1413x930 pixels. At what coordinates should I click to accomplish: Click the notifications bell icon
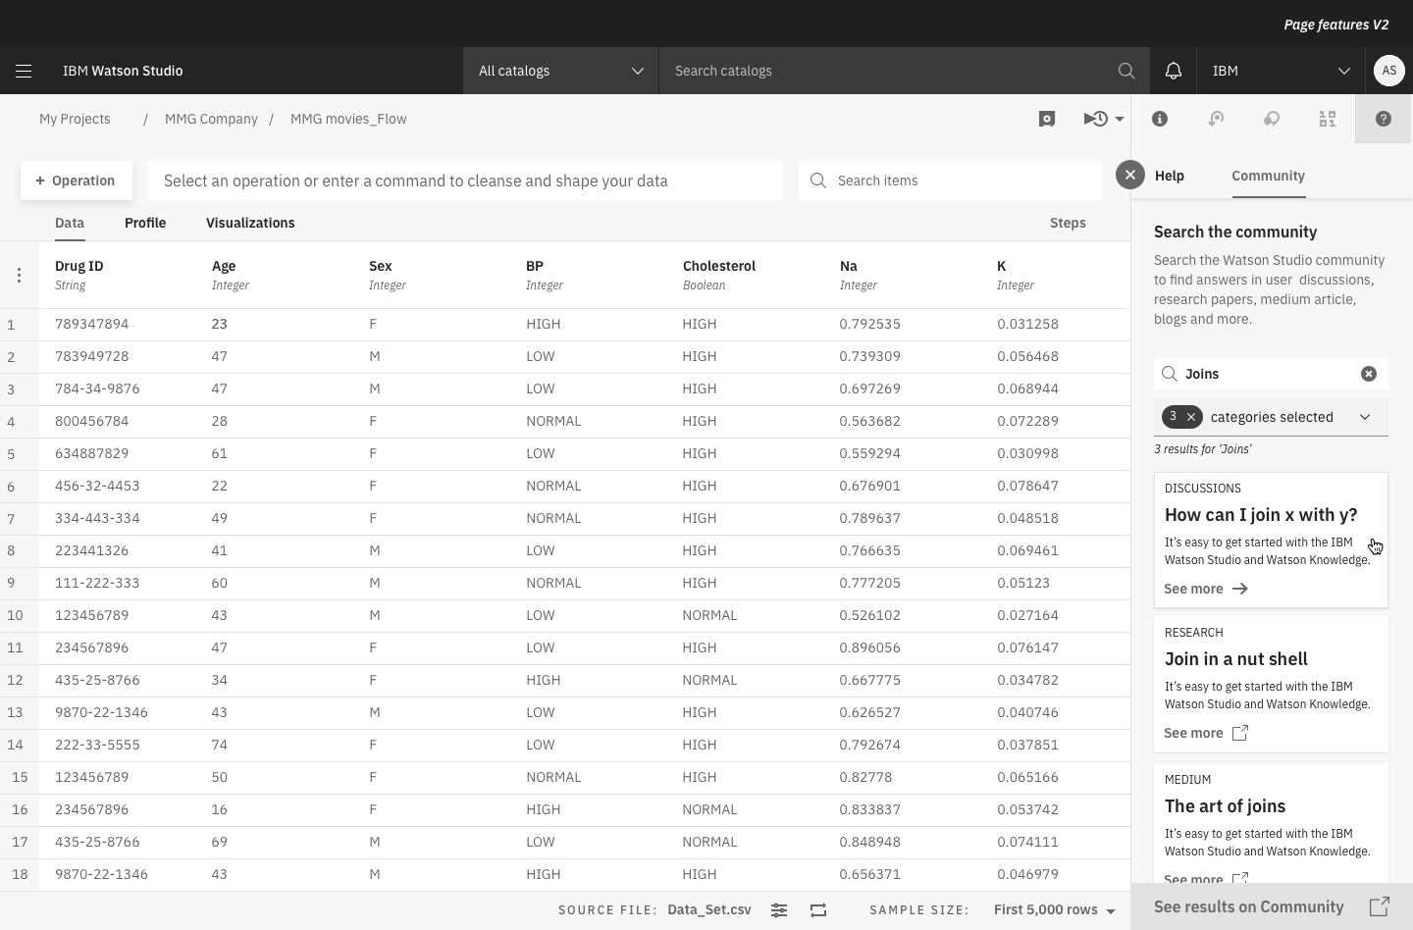pos(1173,71)
